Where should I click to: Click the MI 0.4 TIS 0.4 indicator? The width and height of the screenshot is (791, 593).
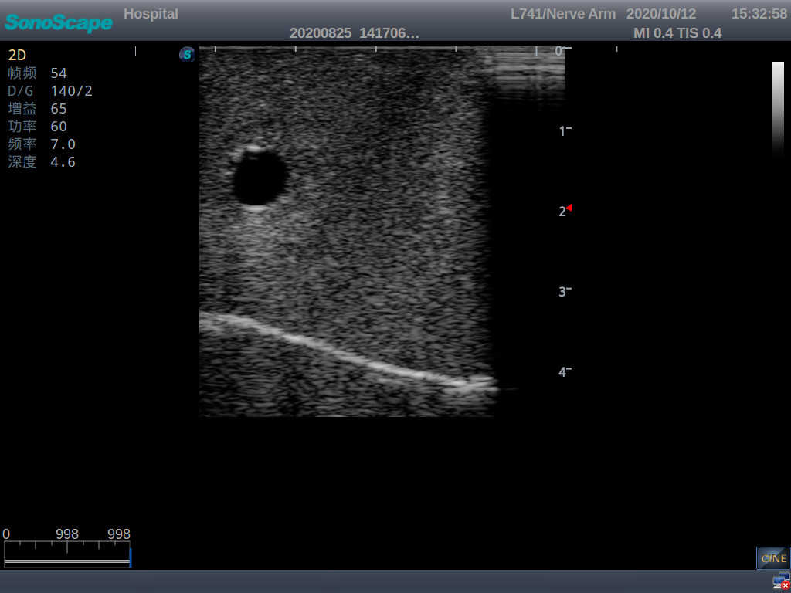pos(677,33)
